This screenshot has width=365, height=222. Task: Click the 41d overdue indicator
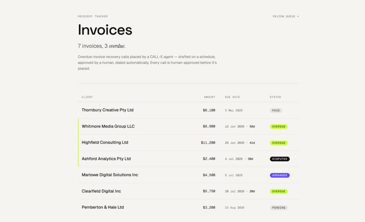point(252,143)
